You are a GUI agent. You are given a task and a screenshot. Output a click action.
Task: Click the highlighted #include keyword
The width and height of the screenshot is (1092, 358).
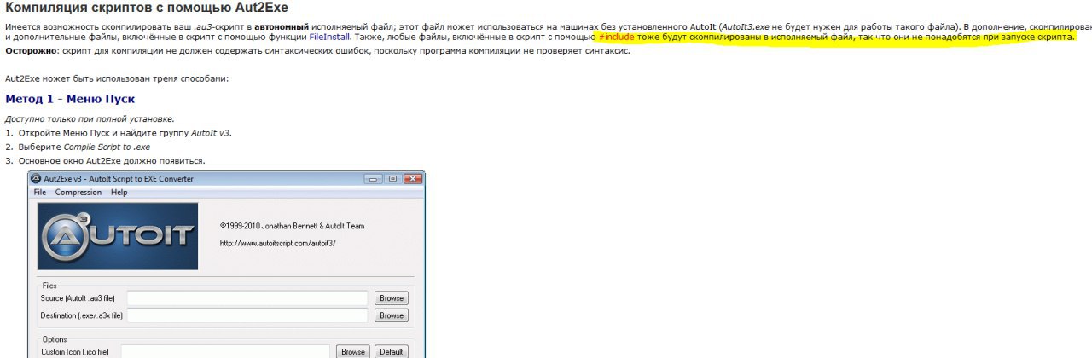(x=616, y=38)
